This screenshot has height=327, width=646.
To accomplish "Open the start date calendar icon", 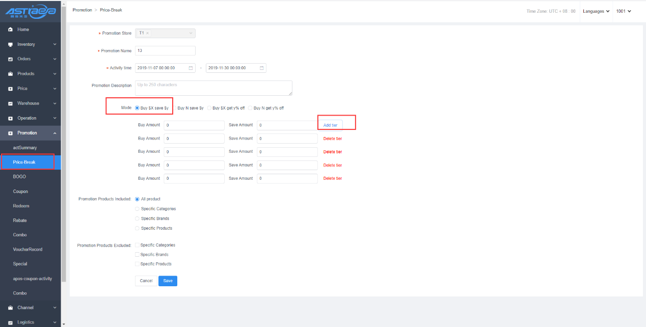I will [x=191, y=68].
